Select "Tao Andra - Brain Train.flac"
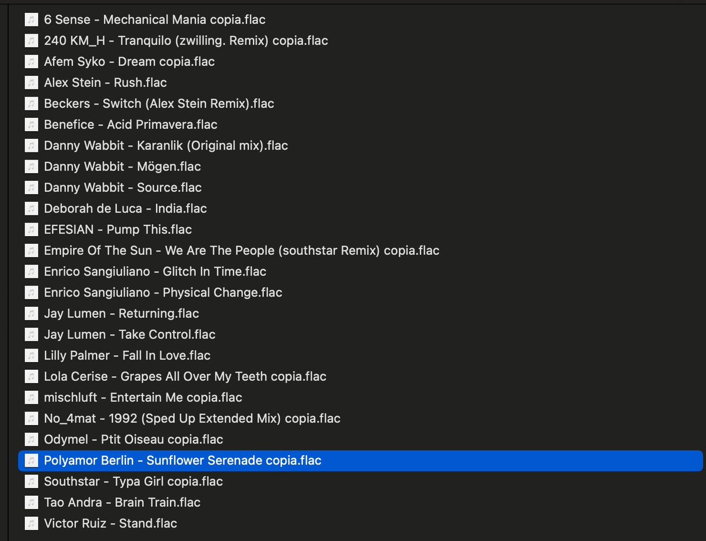 pos(122,502)
